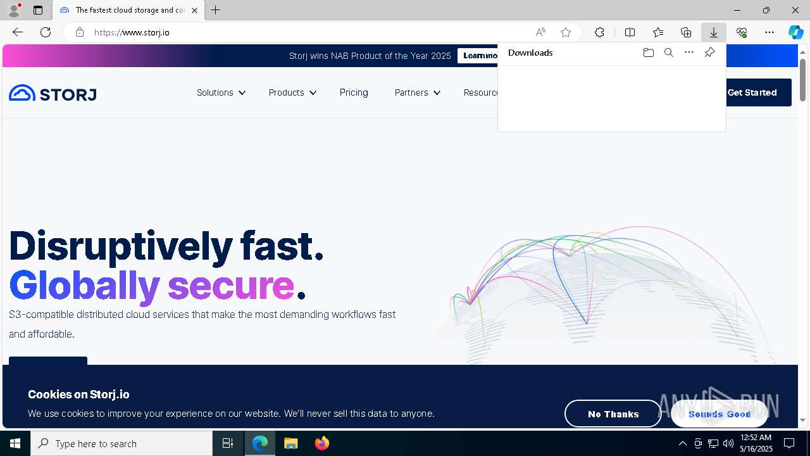The width and height of the screenshot is (810, 456).
Task: Close the Storj browser tab
Action: (195, 10)
